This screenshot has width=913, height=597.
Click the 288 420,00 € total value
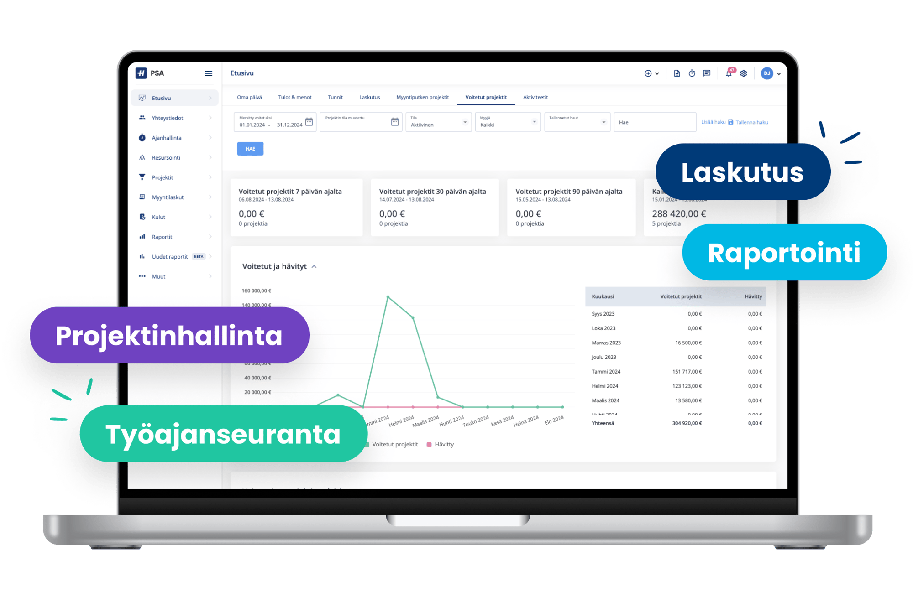point(679,213)
